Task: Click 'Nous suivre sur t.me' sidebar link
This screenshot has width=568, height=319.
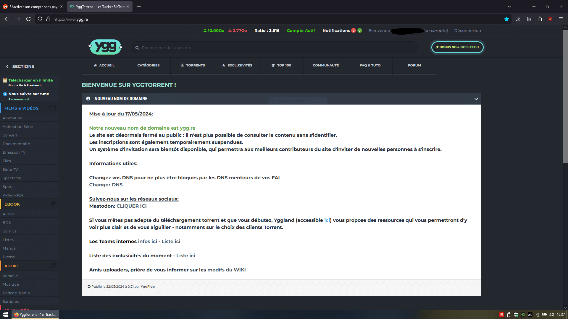Action: point(30,96)
